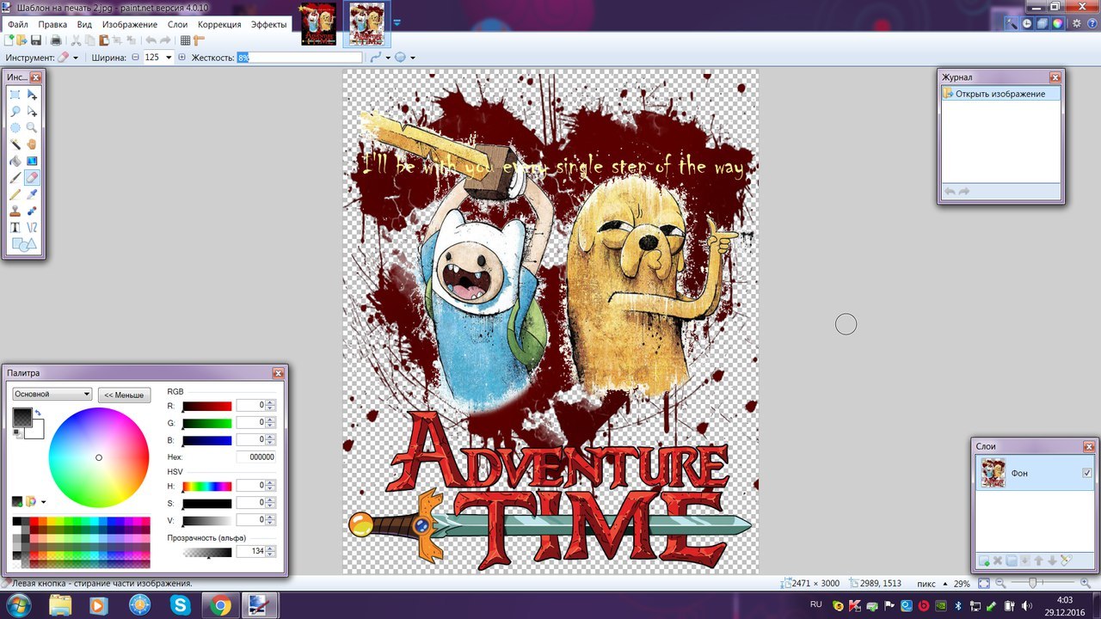Image resolution: width=1101 pixels, height=619 pixels.
Task: Toggle the History window icon
Action: 1028,24
